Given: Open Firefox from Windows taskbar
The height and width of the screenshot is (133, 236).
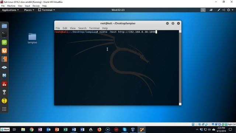Looking at the screenshot, I should (x=99, y=130).
